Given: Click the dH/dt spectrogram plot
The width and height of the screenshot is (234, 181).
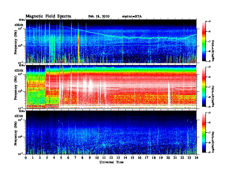Looking at the screenshot, I should 111,41.
